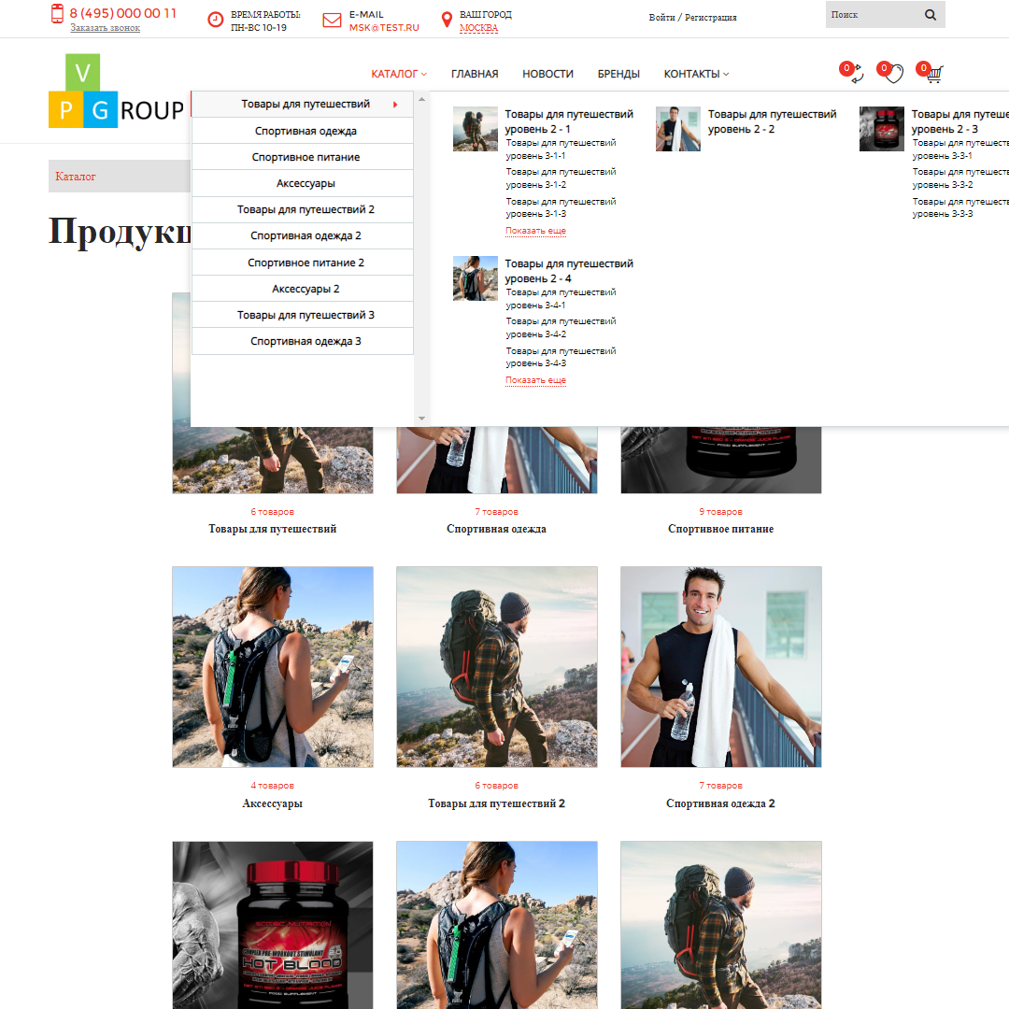Open the shopping cart icon

(932, 73)
